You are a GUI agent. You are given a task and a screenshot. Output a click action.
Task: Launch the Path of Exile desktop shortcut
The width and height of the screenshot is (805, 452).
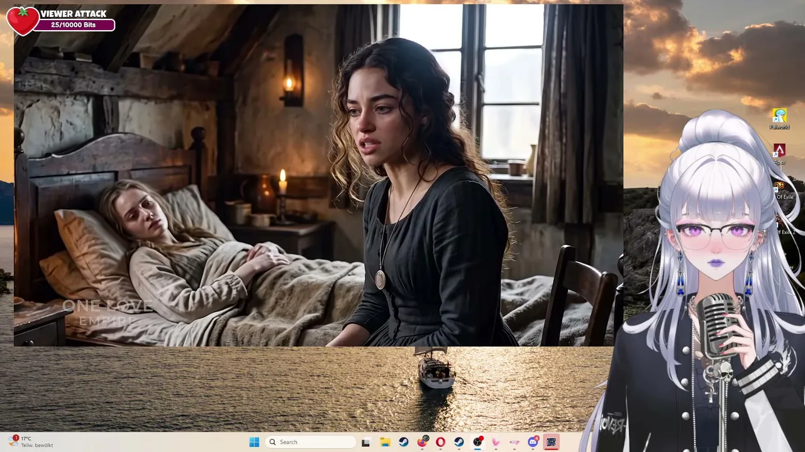pos(784,190)
